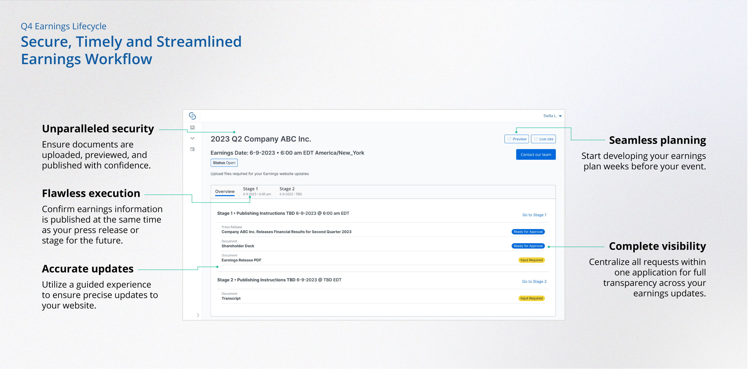Open the calendar events sidebar icon
748x369 pixels.
(x=192, y=149)
